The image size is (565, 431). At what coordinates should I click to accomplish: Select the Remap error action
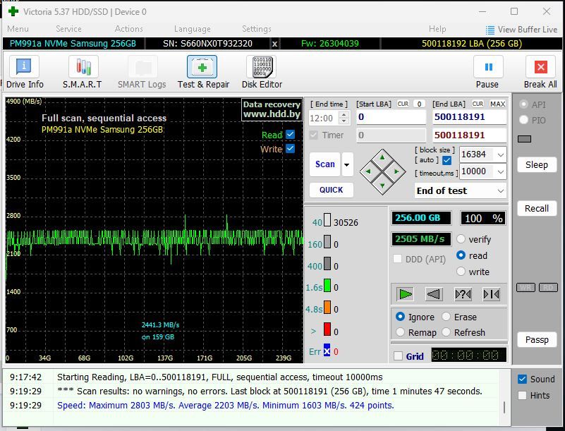400,332
